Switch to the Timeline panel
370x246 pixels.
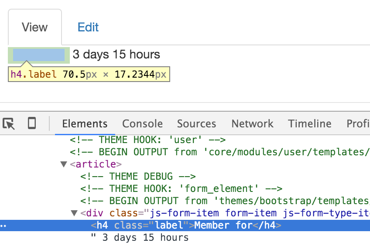[x=310, y=124]
